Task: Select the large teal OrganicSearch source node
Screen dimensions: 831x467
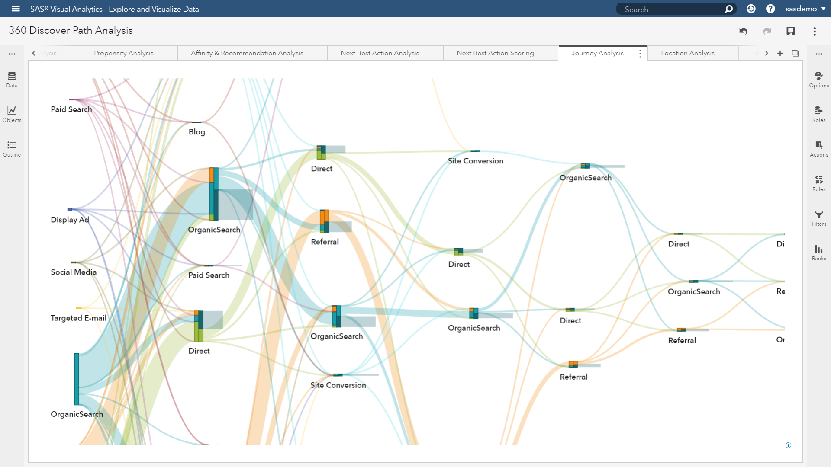Action: [x=77, y=379]
